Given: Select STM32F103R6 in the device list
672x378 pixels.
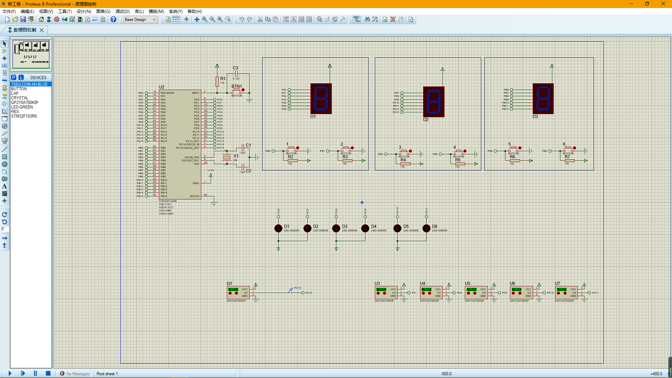Looking at the screenshot, I should pos(31,116).
